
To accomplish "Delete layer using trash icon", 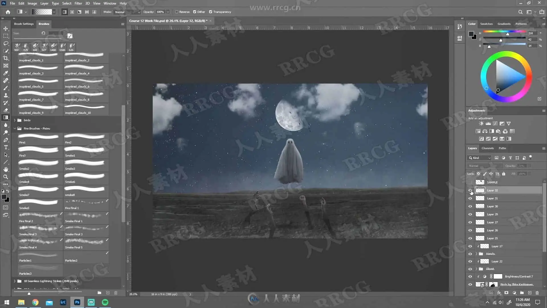I will point(537,293).
